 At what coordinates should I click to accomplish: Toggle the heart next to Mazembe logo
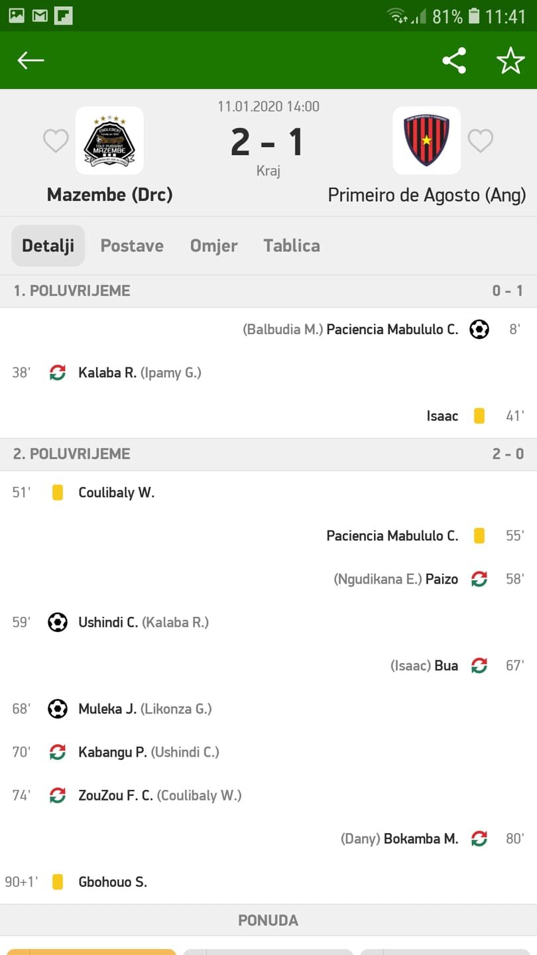[x=56, y=141]
